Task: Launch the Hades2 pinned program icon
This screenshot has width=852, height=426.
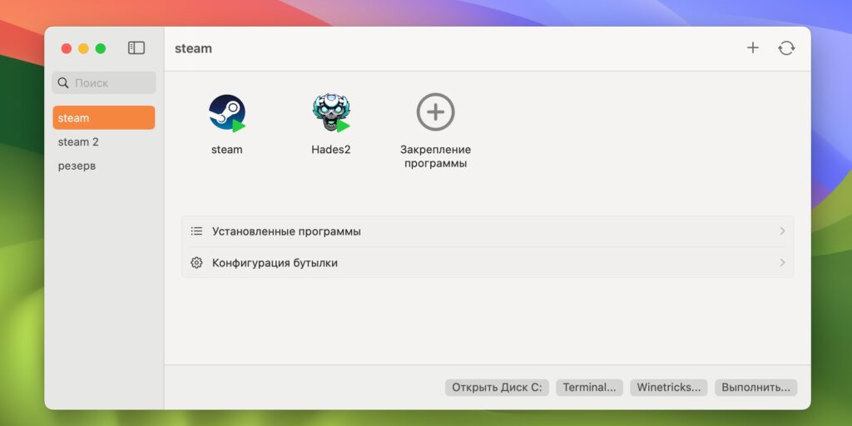Action: [x=331, y=112]
